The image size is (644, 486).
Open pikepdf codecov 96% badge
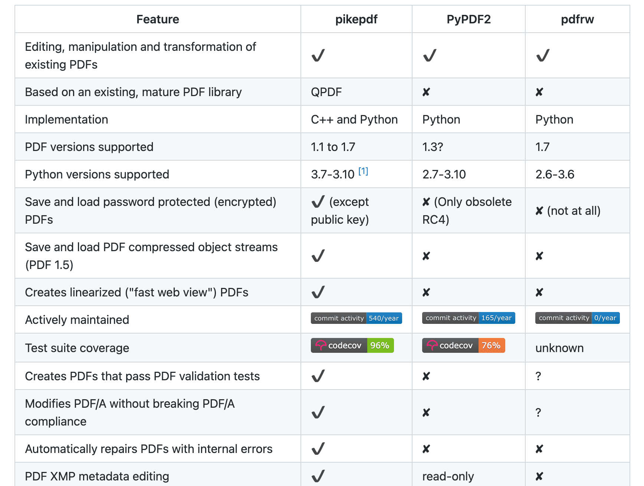pos(352,345)
